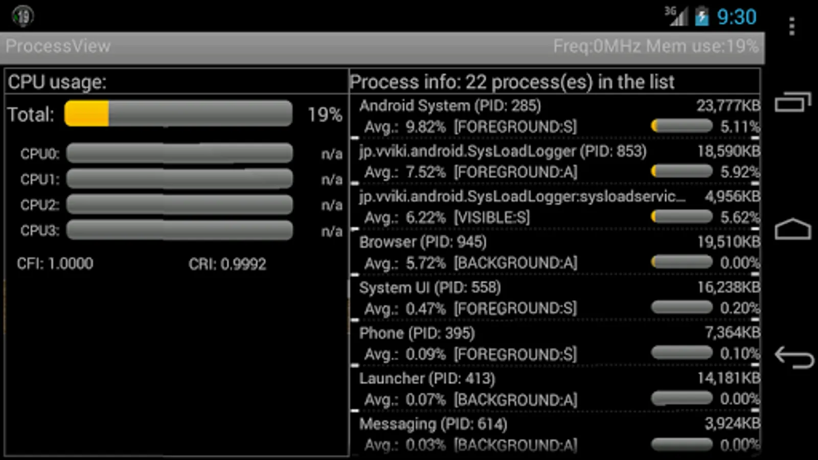Tap the Avg.: 9.82% [FOREGROUND:S] line
This screenshot has width=818, height=460.
(470, 127)
